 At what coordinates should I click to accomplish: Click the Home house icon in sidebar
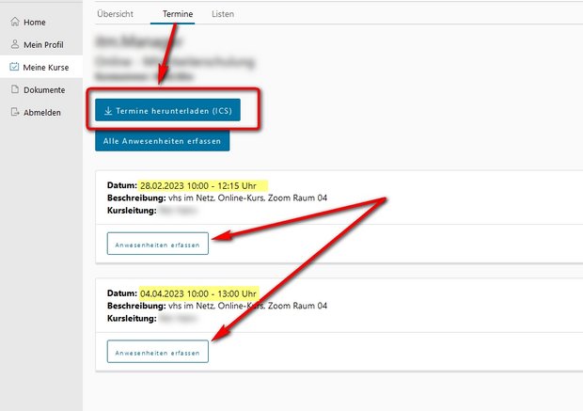click(x=14, y=22)
